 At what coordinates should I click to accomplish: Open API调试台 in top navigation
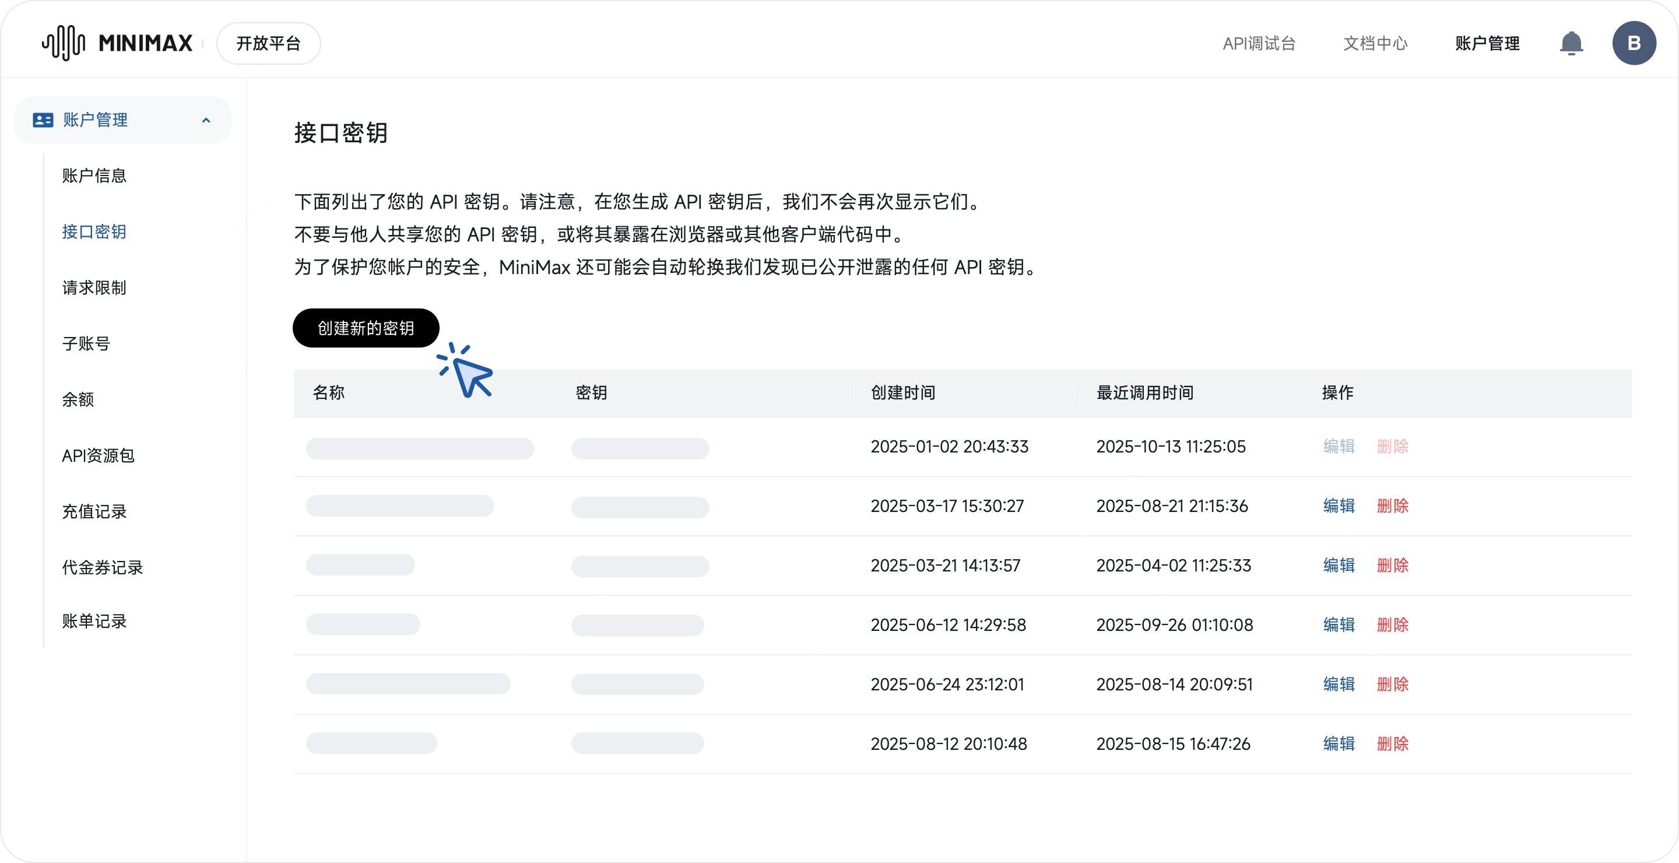tap(1259, 44)
